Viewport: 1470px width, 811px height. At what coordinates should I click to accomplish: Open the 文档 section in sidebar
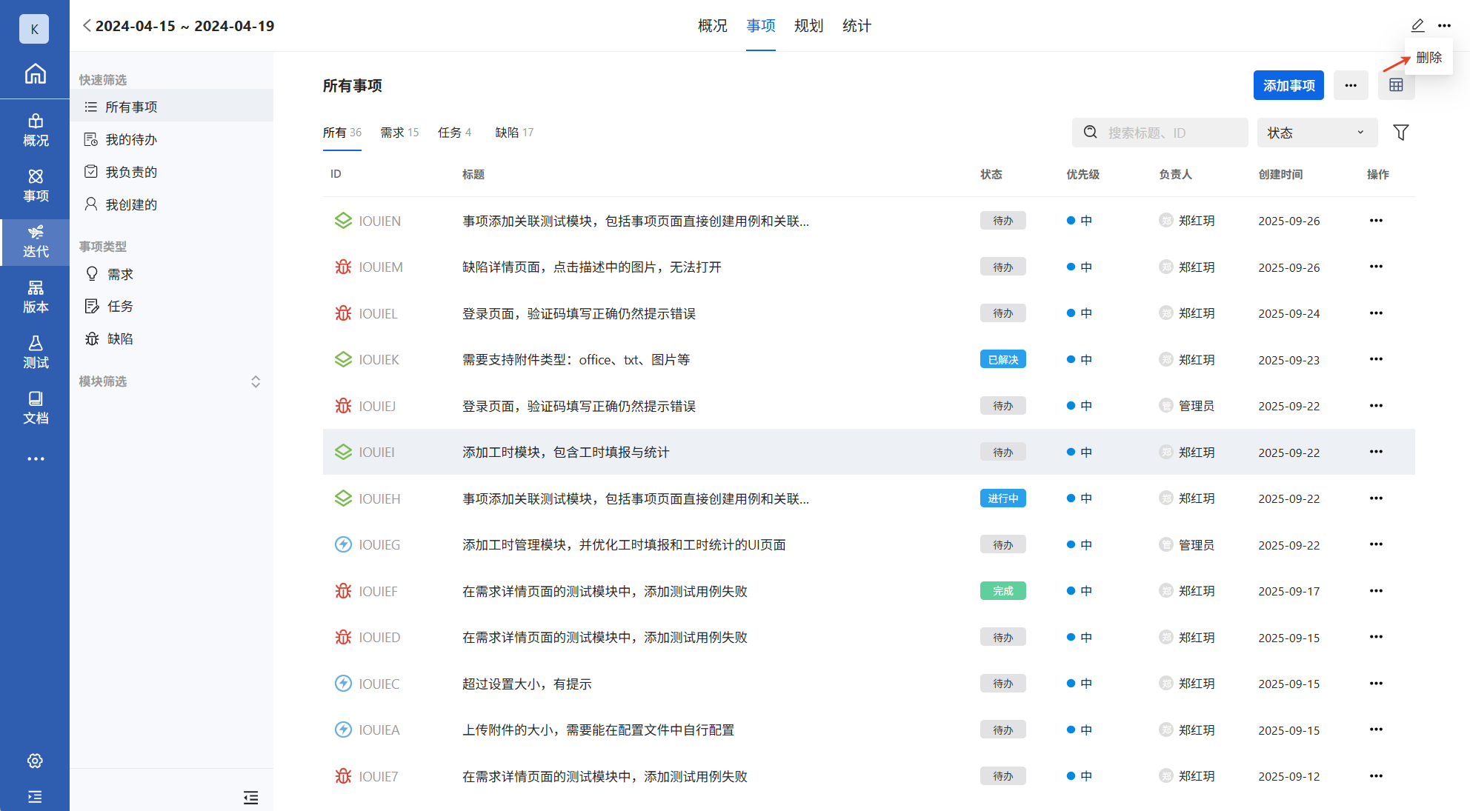click(x=35, y=407)
